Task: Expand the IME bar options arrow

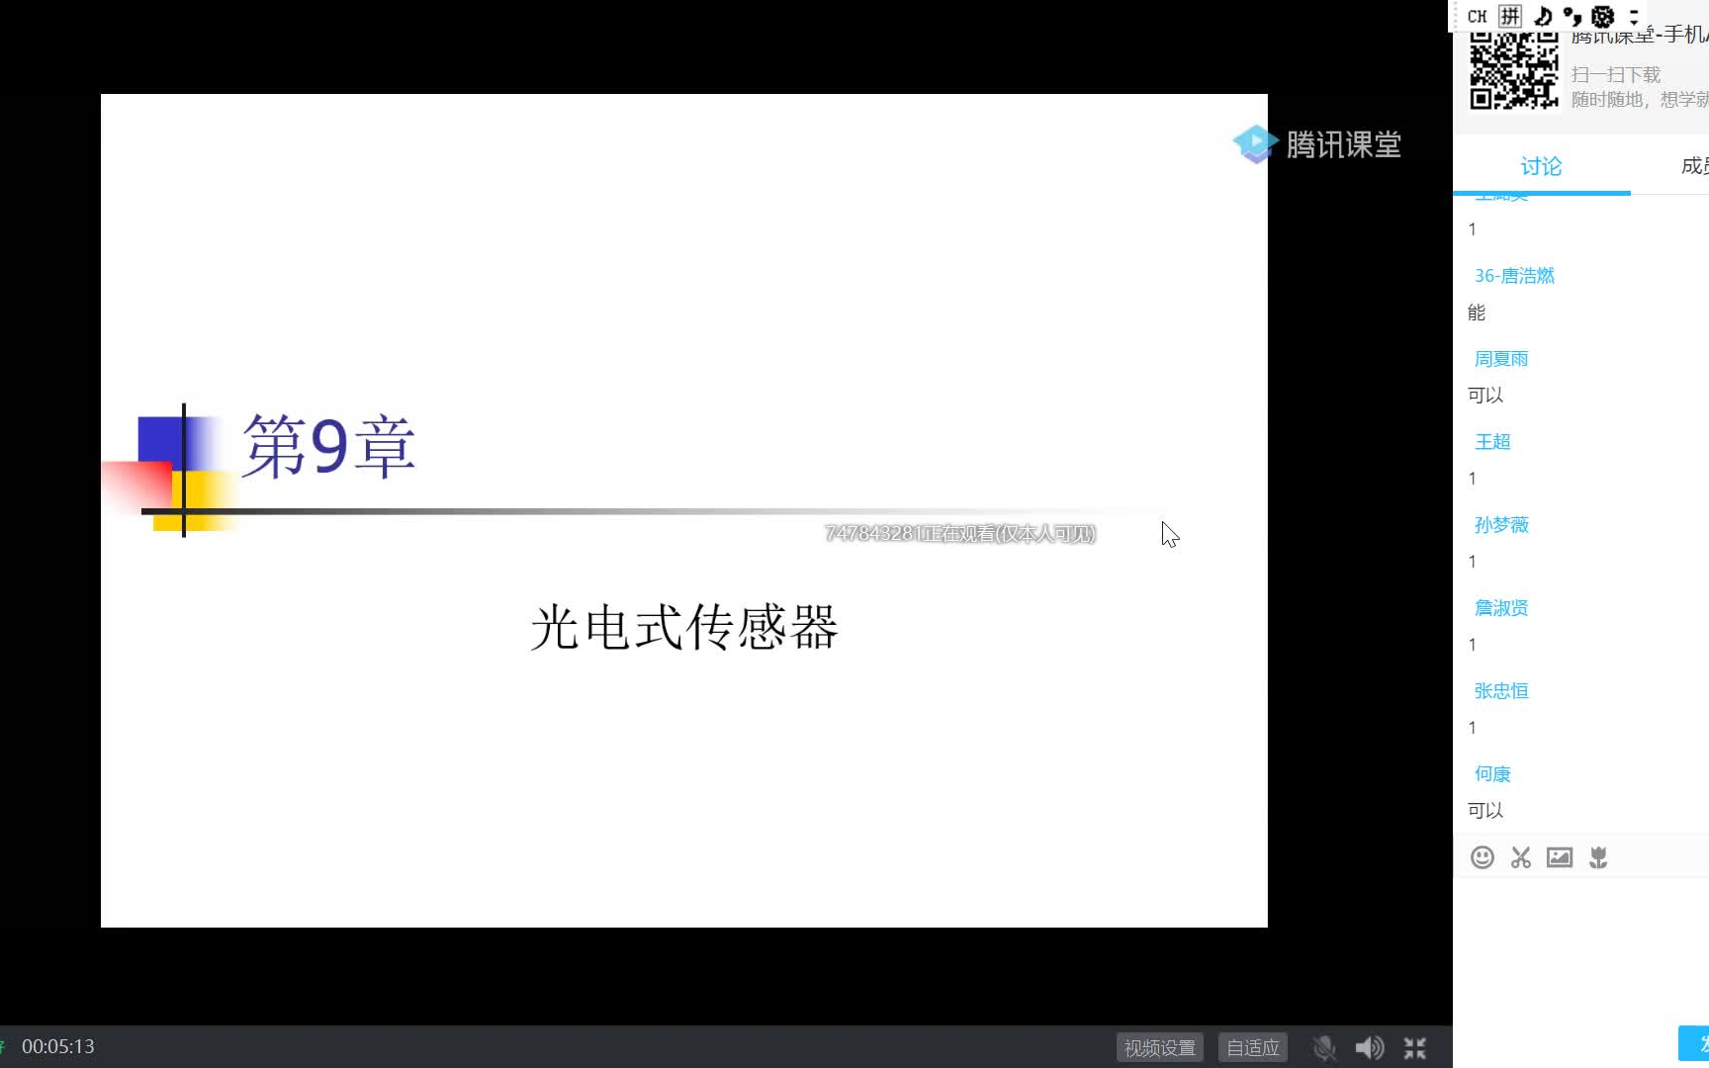Action: (x=1634, y=16)
